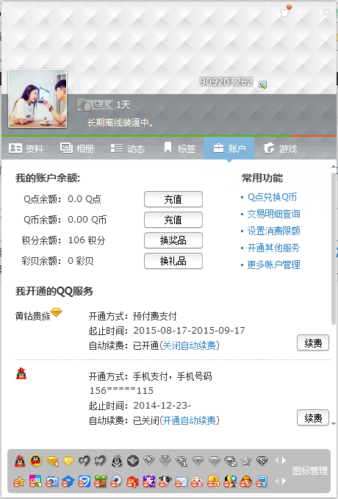The image size is (338, 499).
Task: Click the 关闭自动续费 link
Action: coord(189,345)
